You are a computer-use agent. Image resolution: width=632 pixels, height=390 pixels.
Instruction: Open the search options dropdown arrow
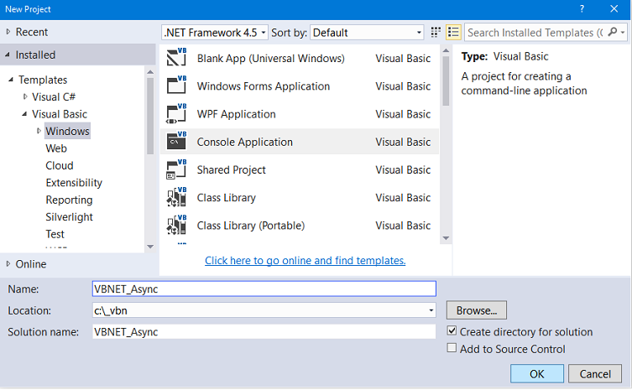click(623, 32)
